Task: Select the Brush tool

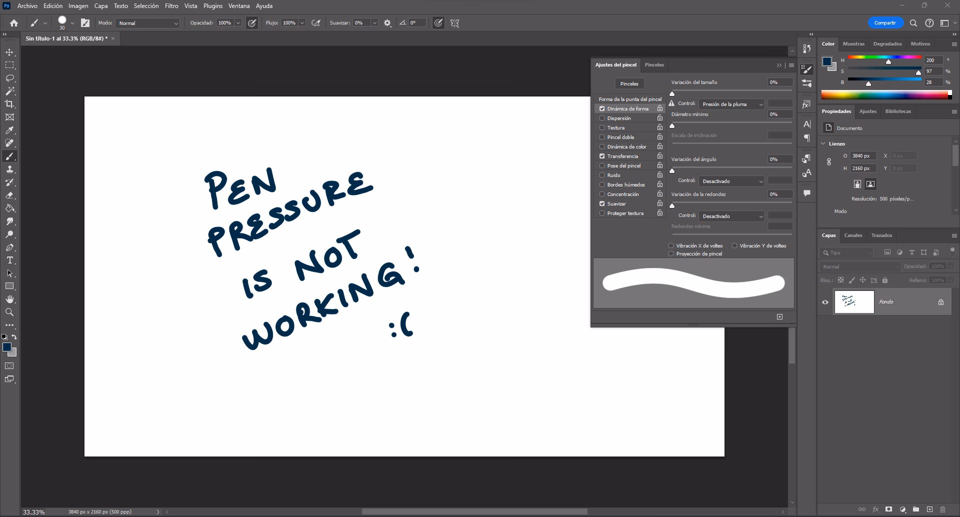Action: pyautogui.click(x=10, y=156)
